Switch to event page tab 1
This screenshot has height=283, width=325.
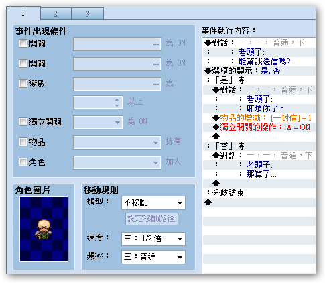coord(23,13)
